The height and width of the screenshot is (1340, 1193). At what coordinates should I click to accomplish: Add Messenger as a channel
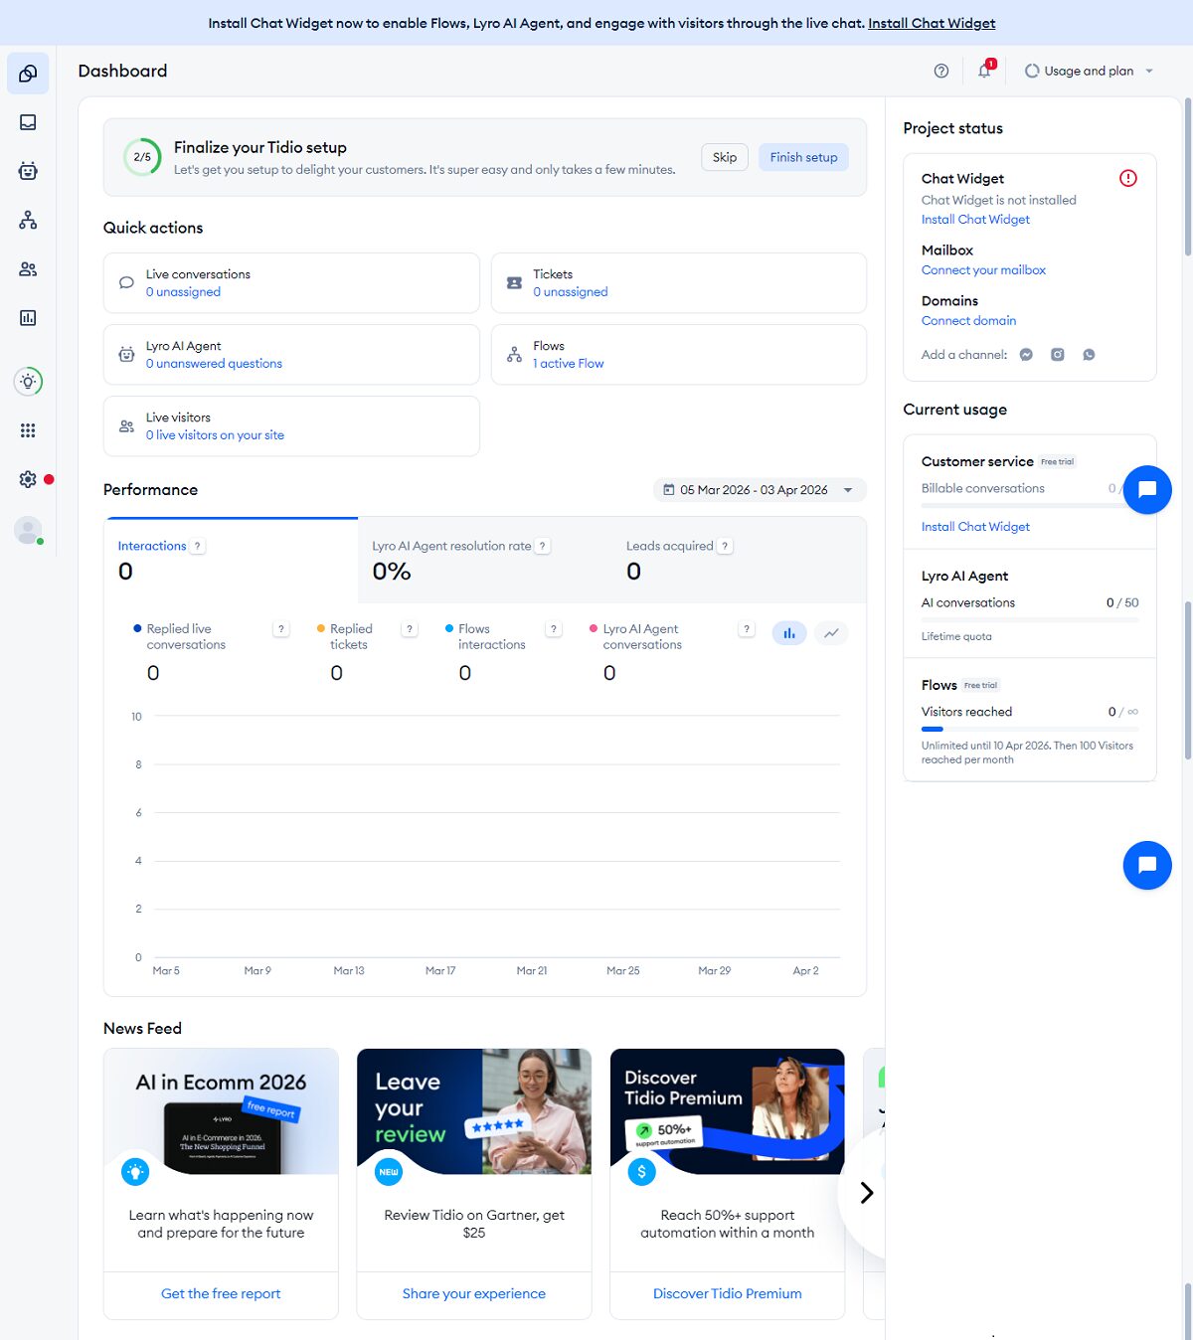(1026, 354)
